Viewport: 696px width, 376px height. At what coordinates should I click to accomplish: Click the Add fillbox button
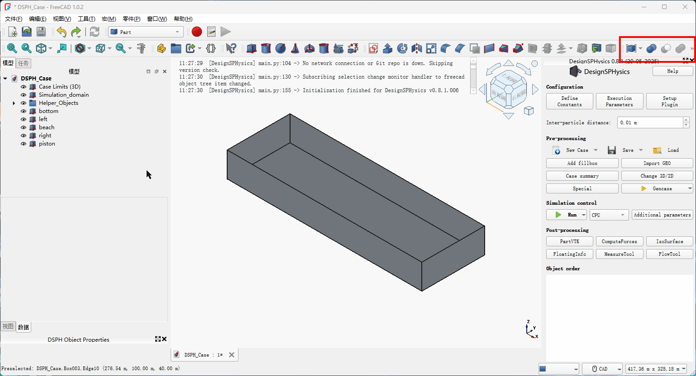point(582,163)
